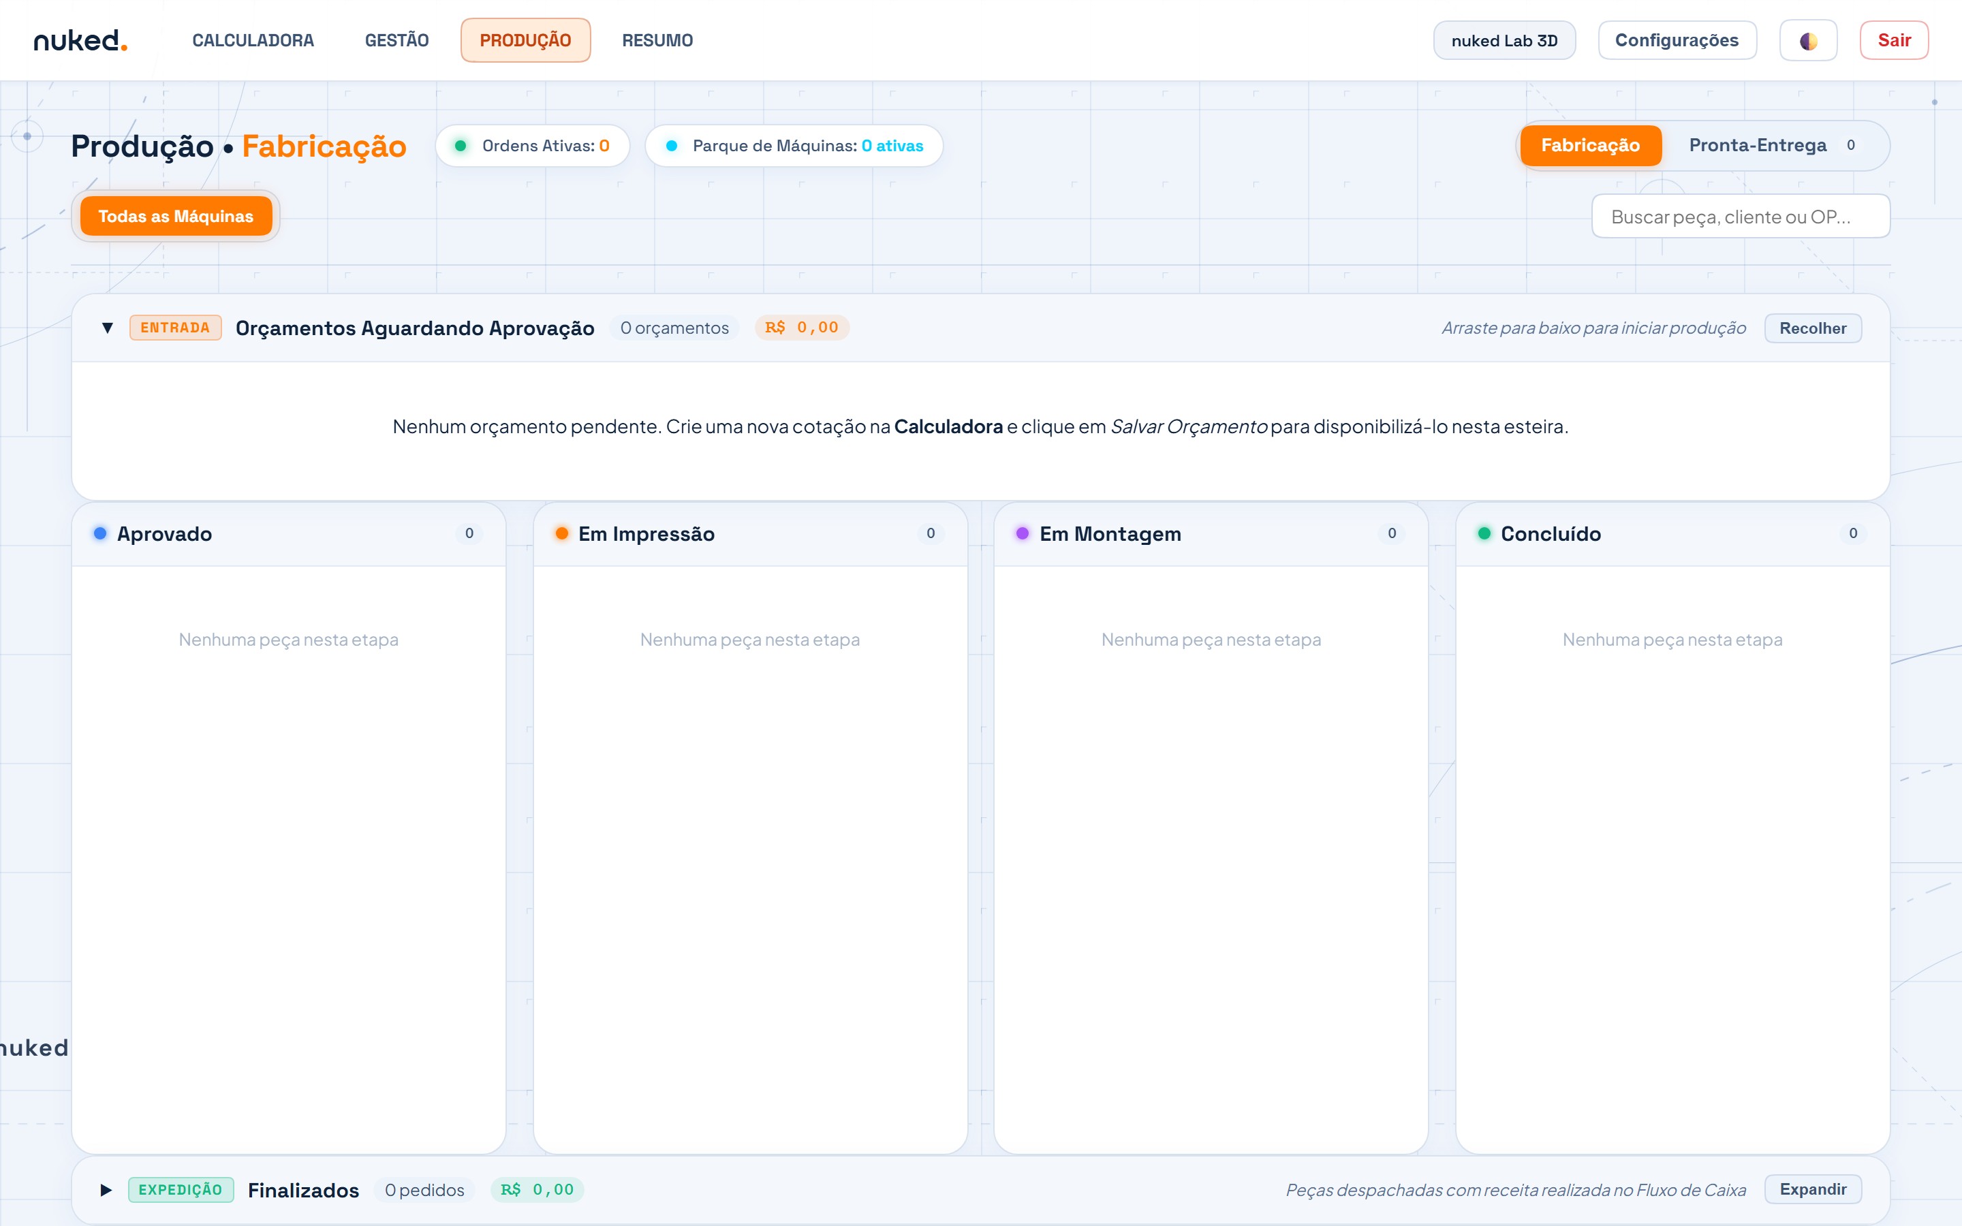Click the Em Impressão count badge
The height and width of the screenshot is (1226, 1962).
tap(931, 533)
